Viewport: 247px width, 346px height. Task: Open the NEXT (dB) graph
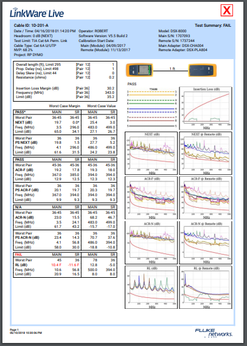point(151,154)
